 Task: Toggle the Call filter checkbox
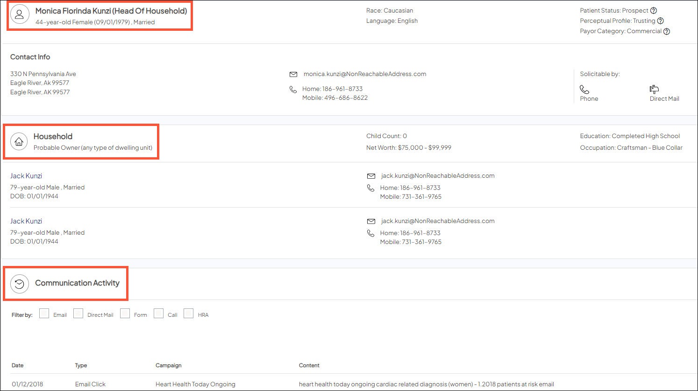tap(159, 314)
